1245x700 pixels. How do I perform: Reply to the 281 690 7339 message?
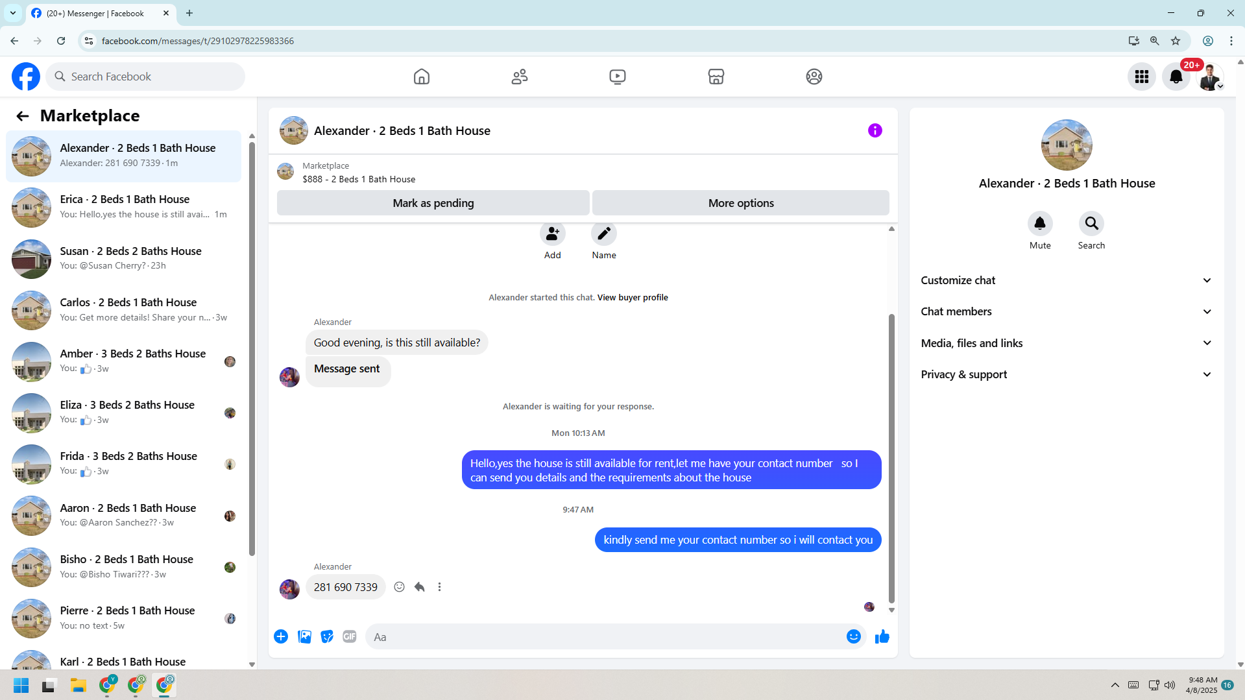pos(420,586)
